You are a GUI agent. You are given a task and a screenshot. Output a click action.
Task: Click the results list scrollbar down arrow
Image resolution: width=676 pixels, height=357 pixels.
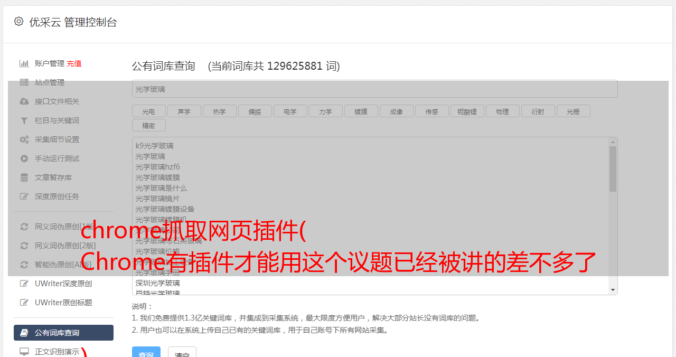(613, 290)
